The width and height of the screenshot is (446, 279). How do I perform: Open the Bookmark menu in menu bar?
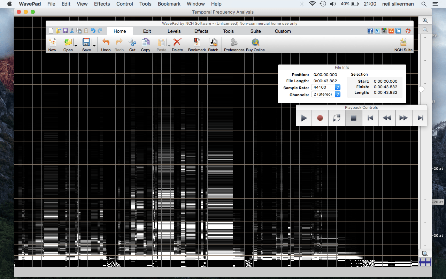(x=169, y=4)
